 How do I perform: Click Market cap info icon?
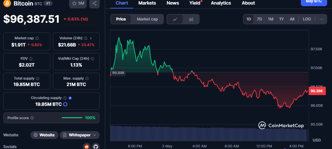tap(37, 38)
